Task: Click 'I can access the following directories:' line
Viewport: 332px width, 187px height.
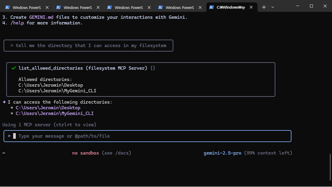Action: [x=60, y=102]
